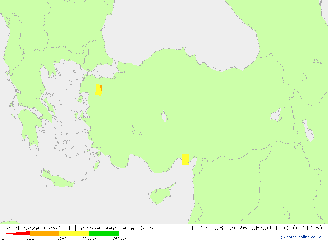
Task: Click the legend value '500'
Action: [x=30, y=238]
